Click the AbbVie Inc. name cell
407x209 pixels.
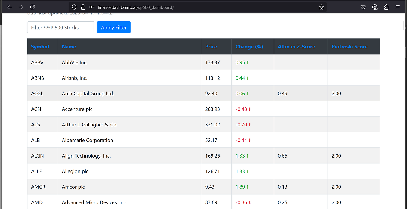[x=75, y=62]
